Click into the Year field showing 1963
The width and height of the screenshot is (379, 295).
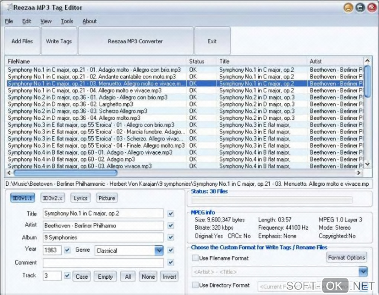52,250
